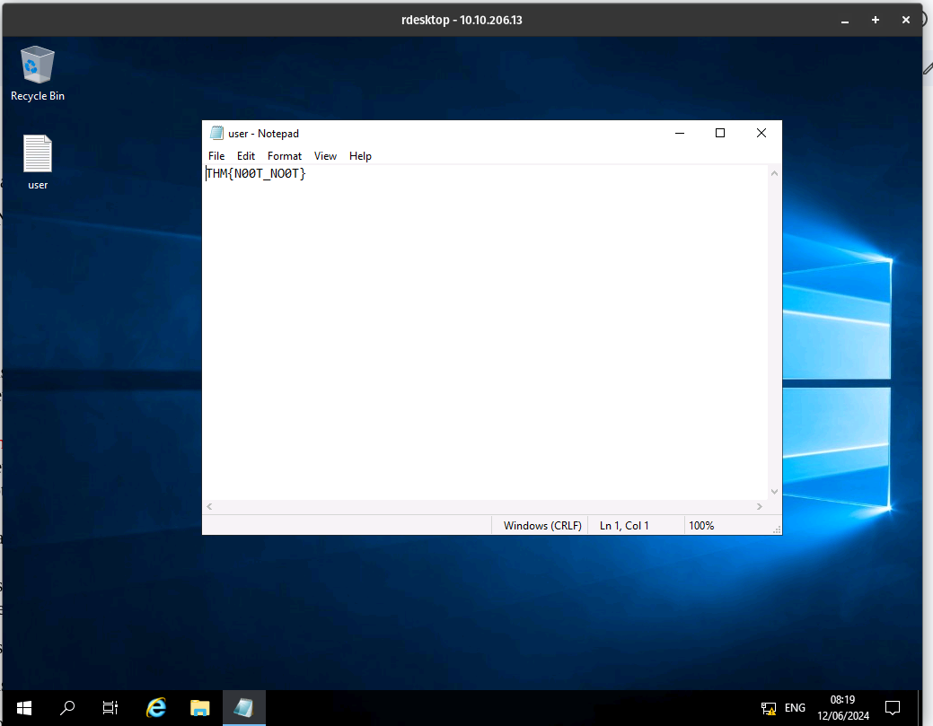The image size is (933, 726).
Task: Expand the Help menu in Notepad
Action: [360, 156]
